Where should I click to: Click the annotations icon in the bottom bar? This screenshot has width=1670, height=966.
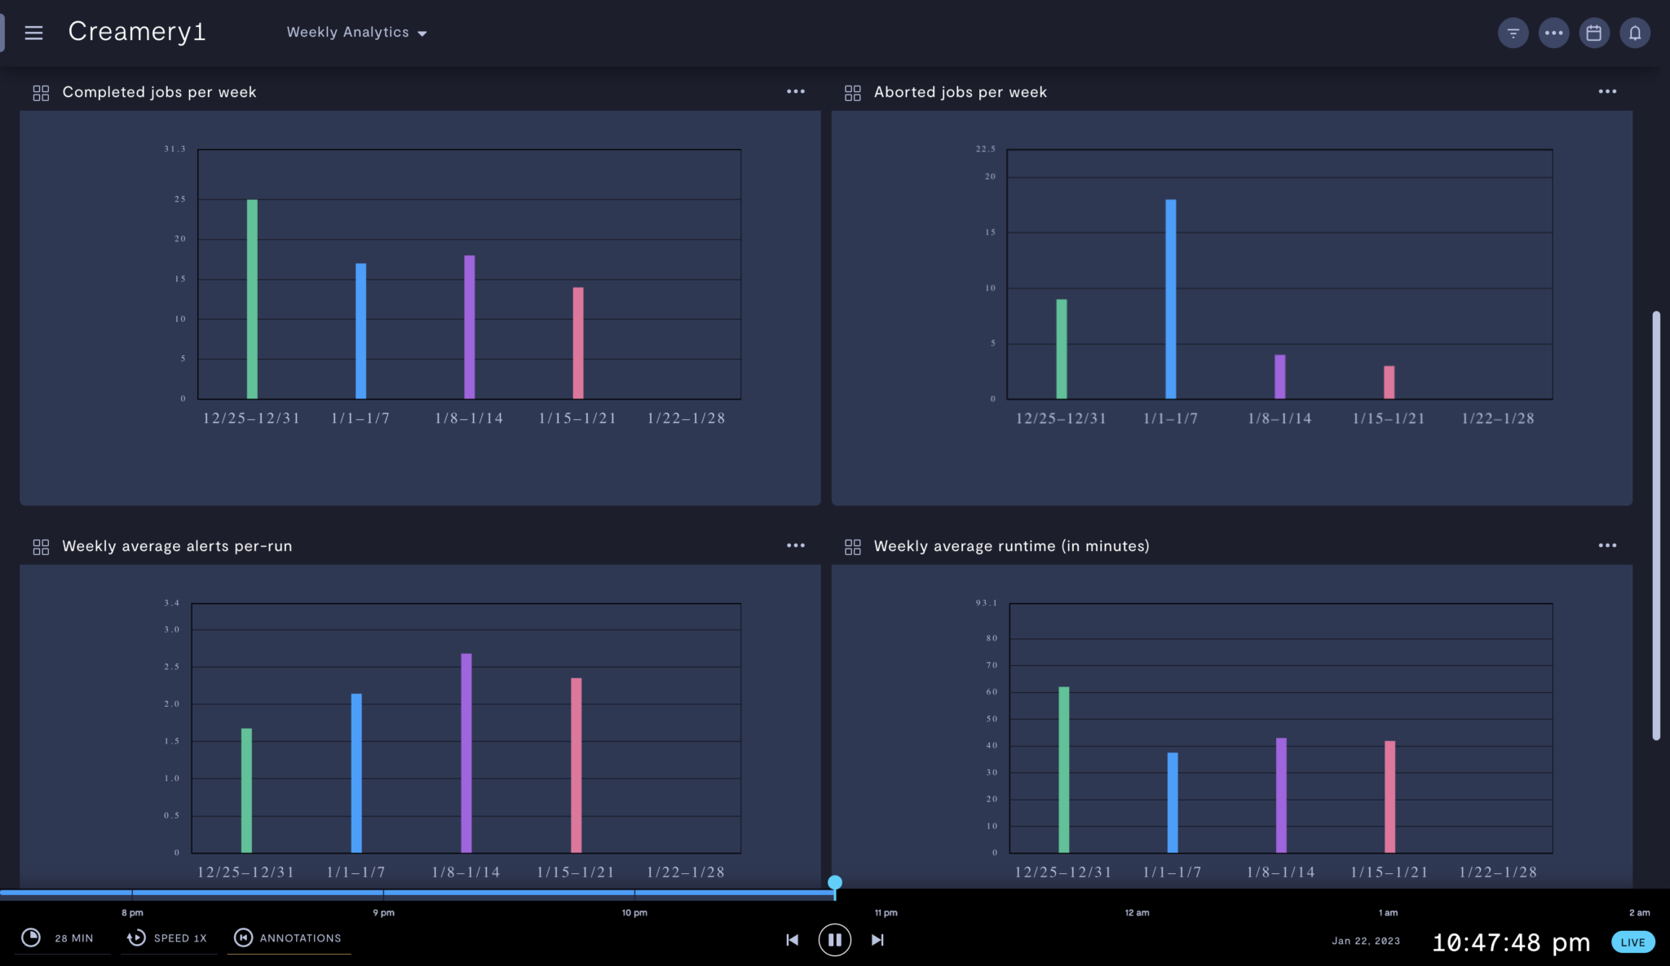pos(243,938)
